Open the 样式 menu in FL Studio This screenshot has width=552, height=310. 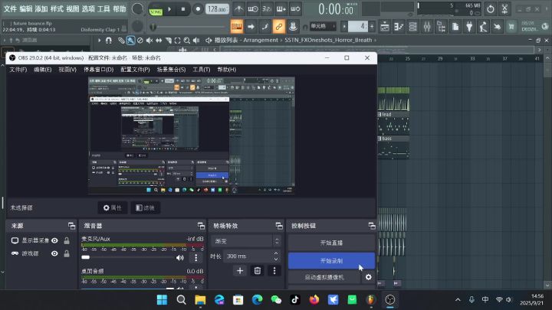pyautogui.click(x=57, y=8)
